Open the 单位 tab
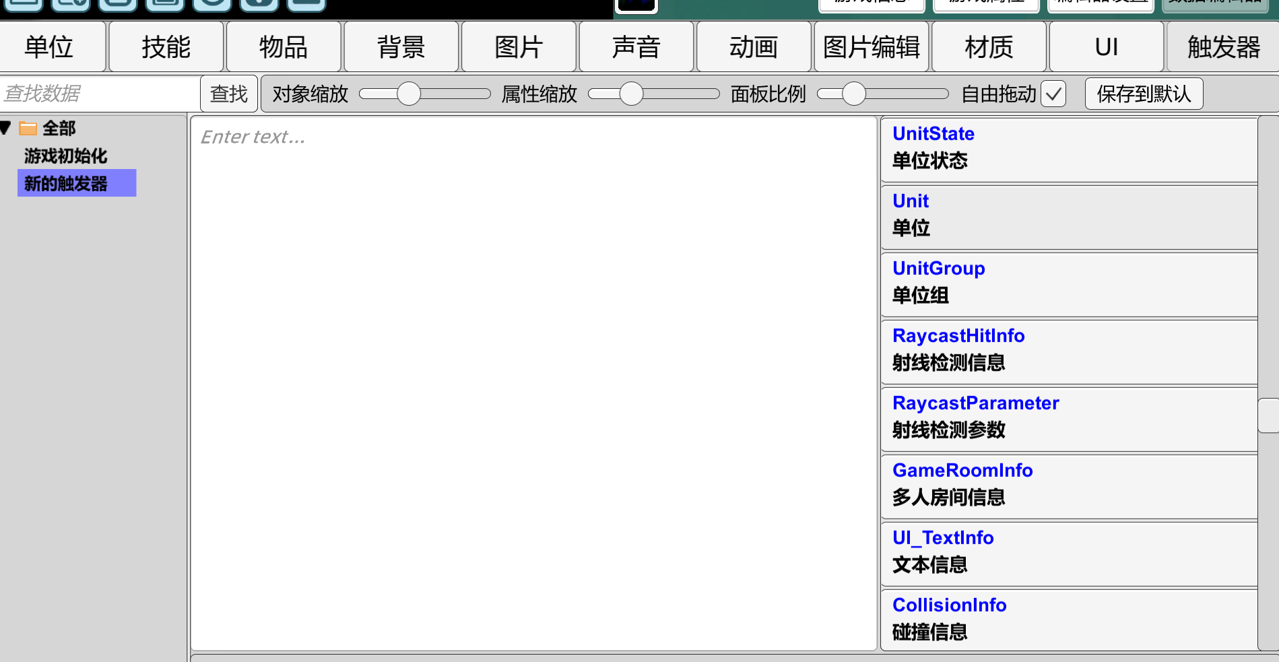This screenshot has height=662, width=1279. (53, 47)
